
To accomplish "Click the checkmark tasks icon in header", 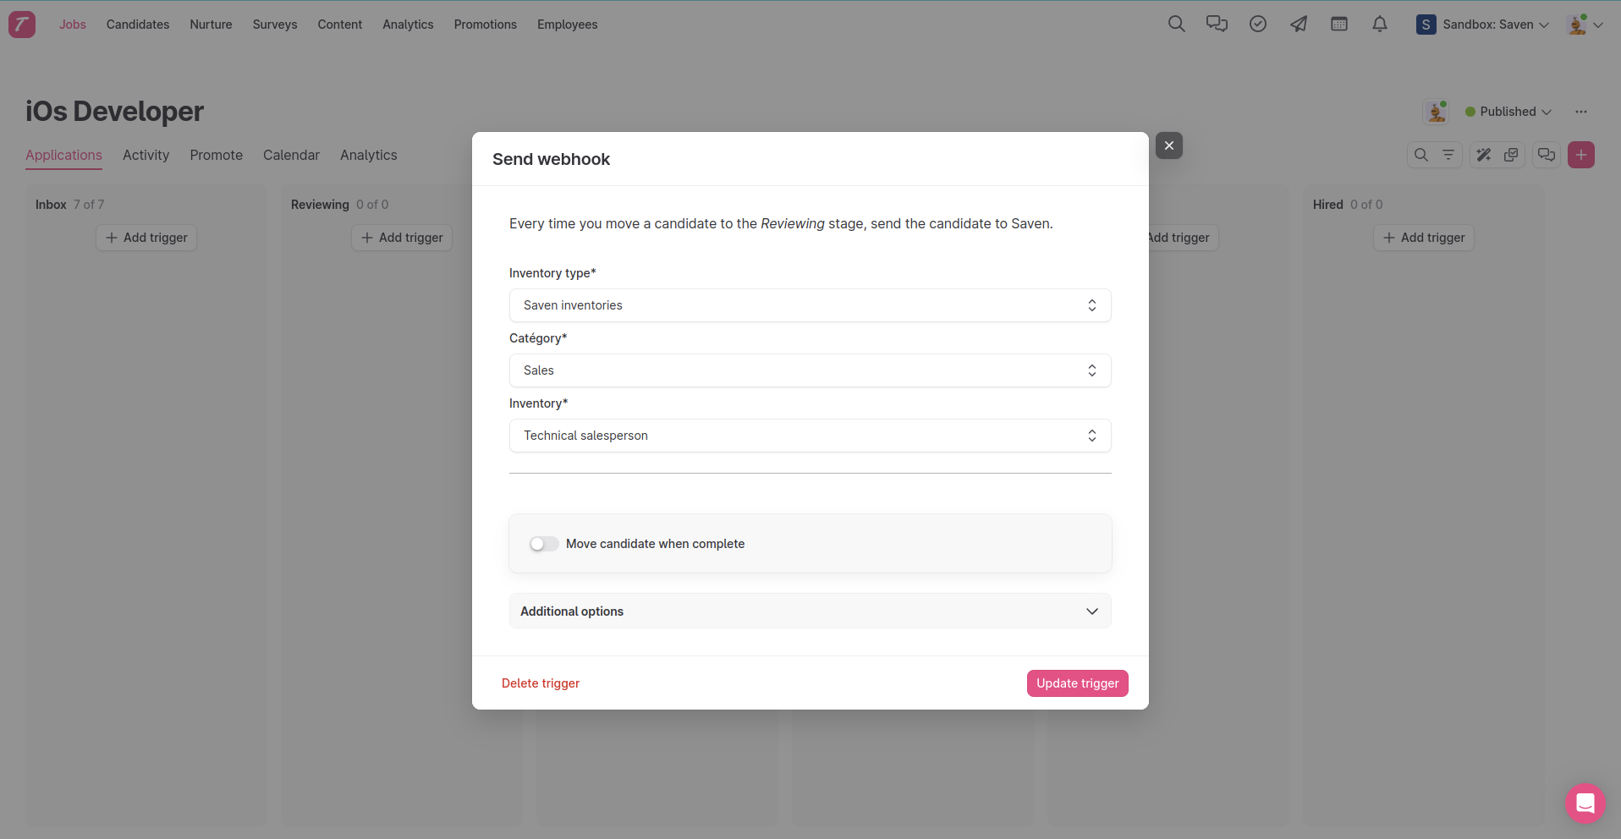I will [x=1258, y=25].
